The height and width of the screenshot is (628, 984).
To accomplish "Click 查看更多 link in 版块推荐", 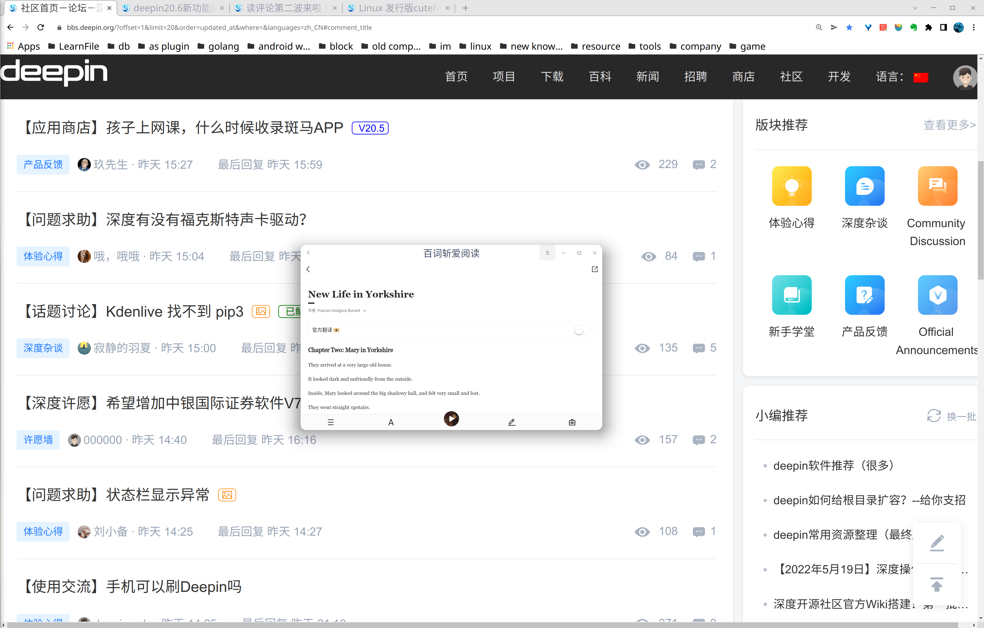I will [x=949, y=125].
